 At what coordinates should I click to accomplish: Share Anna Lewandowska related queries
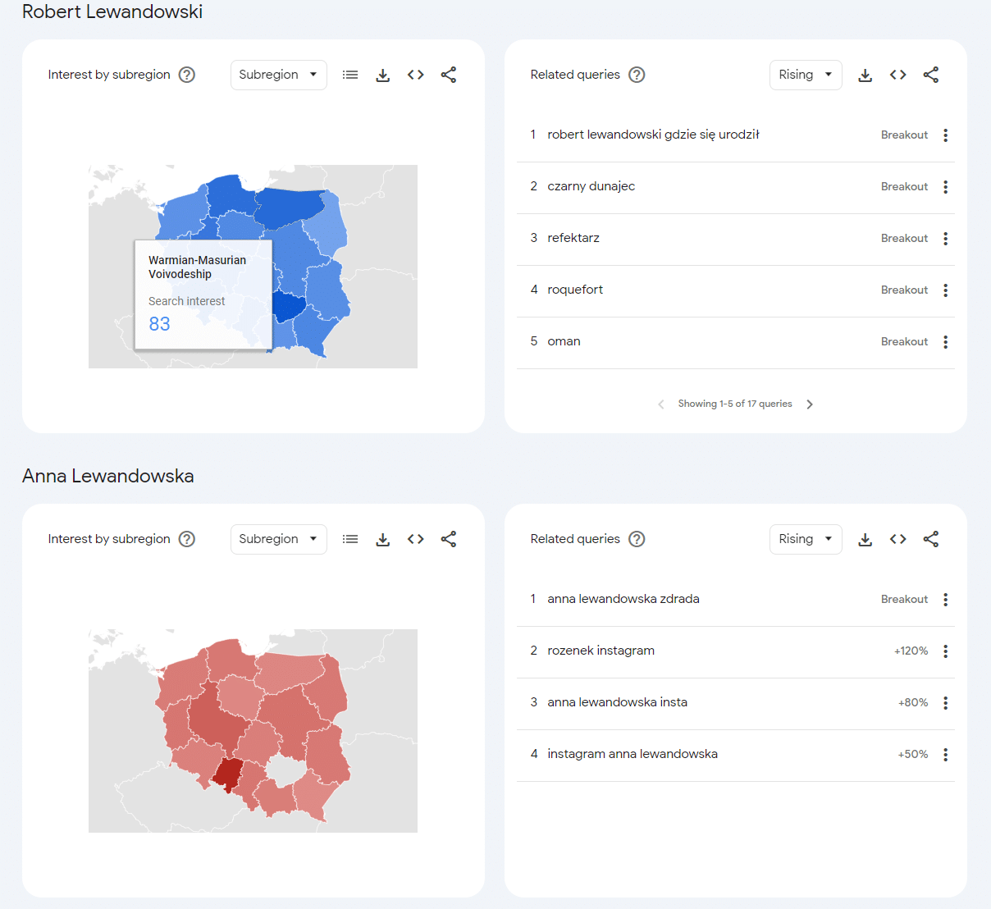(931, 539)
